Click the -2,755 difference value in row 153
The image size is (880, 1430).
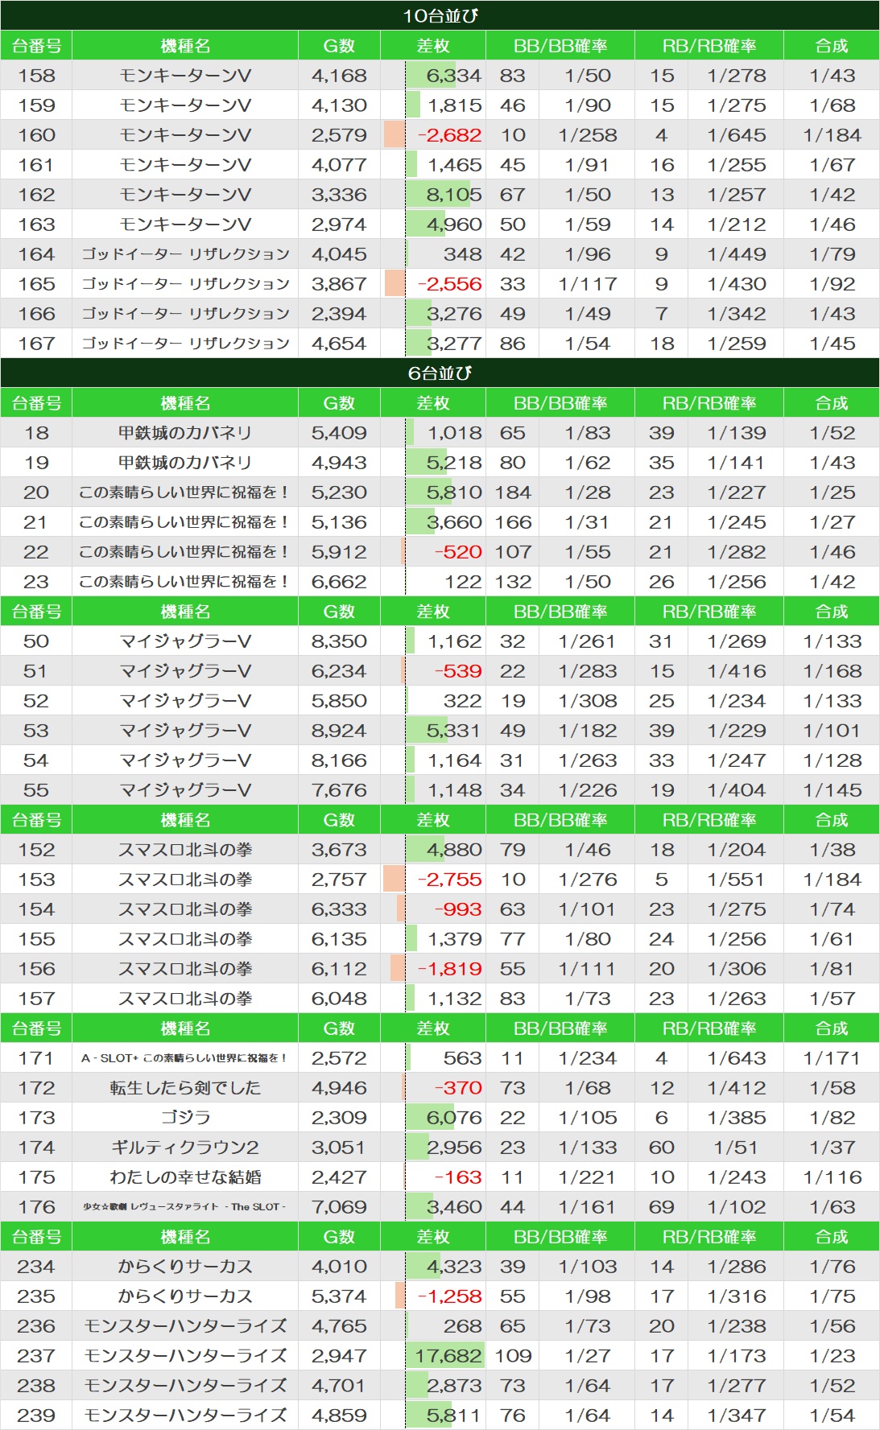[450, 880]
